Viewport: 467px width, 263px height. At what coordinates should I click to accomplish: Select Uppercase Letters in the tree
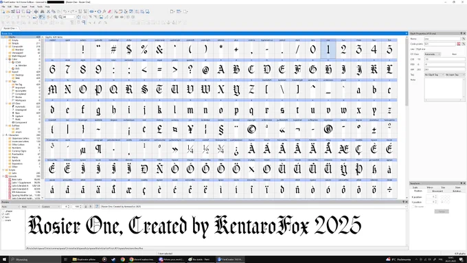[21, 138]
